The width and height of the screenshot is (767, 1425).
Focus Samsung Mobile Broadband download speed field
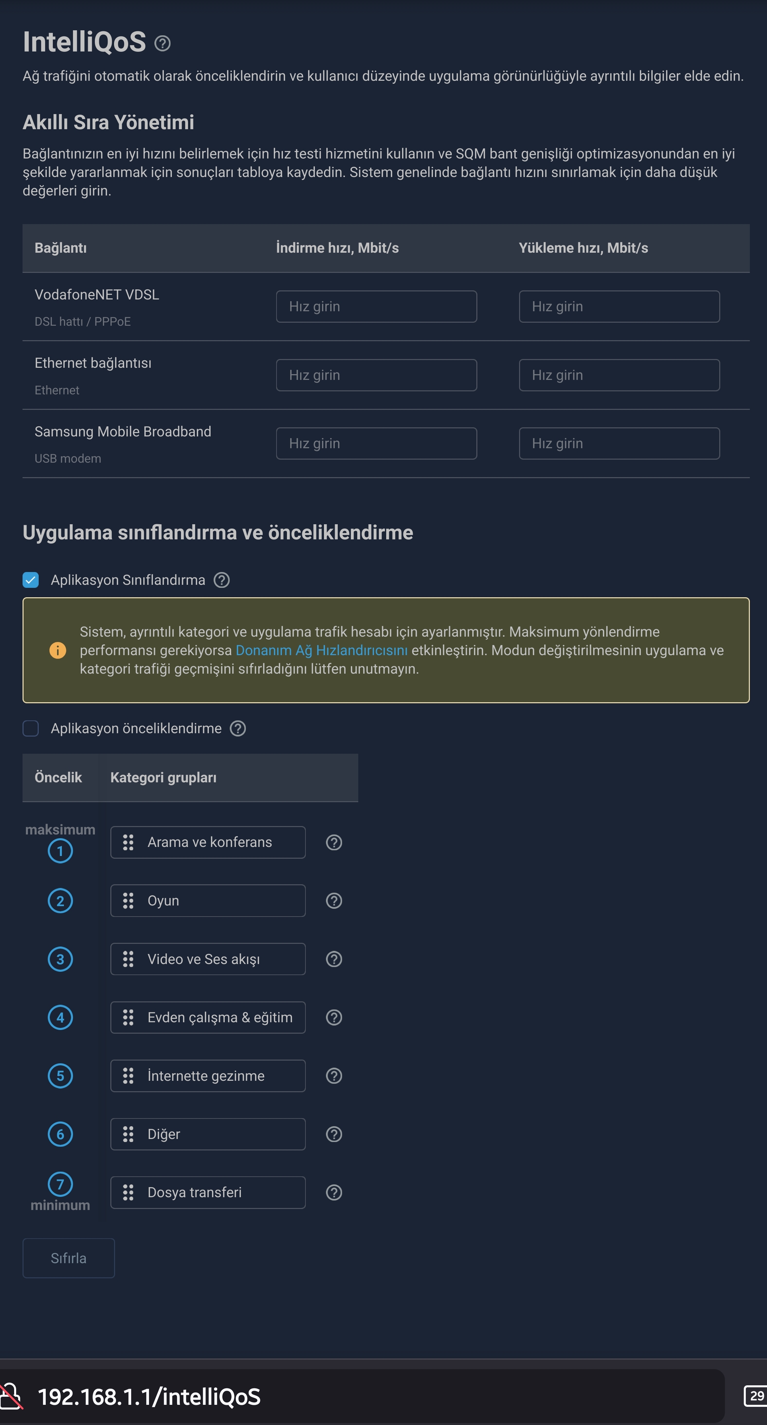tap(376, 443)
